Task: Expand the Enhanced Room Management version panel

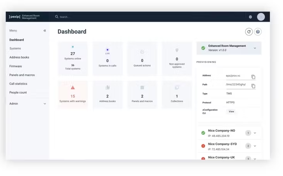Action: pos(255,48)
